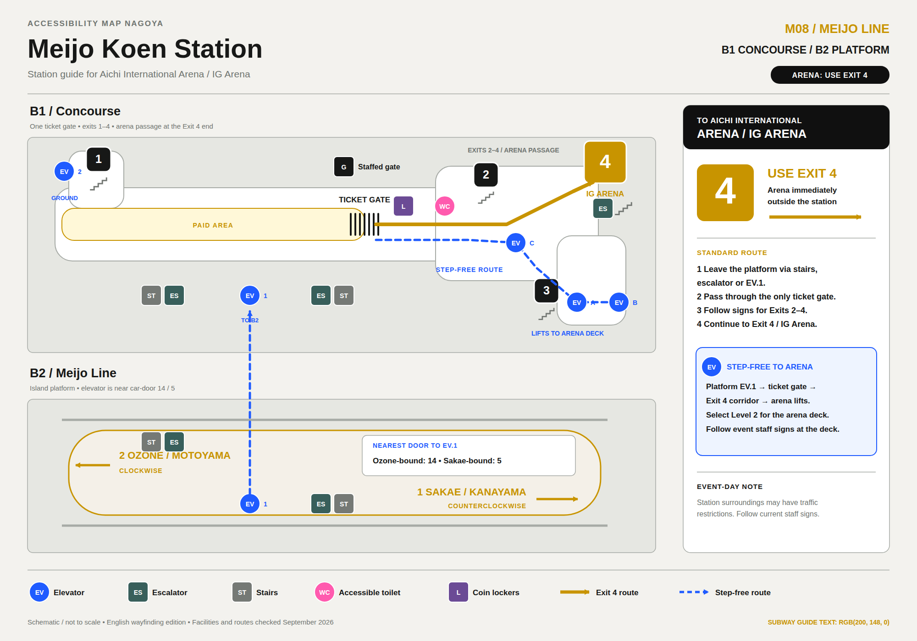Click the EV 1 elevator on B1 concourse

(250, 296)
